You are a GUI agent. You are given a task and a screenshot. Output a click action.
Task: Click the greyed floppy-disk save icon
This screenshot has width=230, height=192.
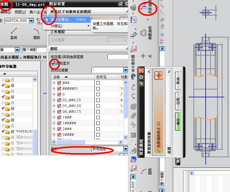pyautogui.click(x=133, y=135)
